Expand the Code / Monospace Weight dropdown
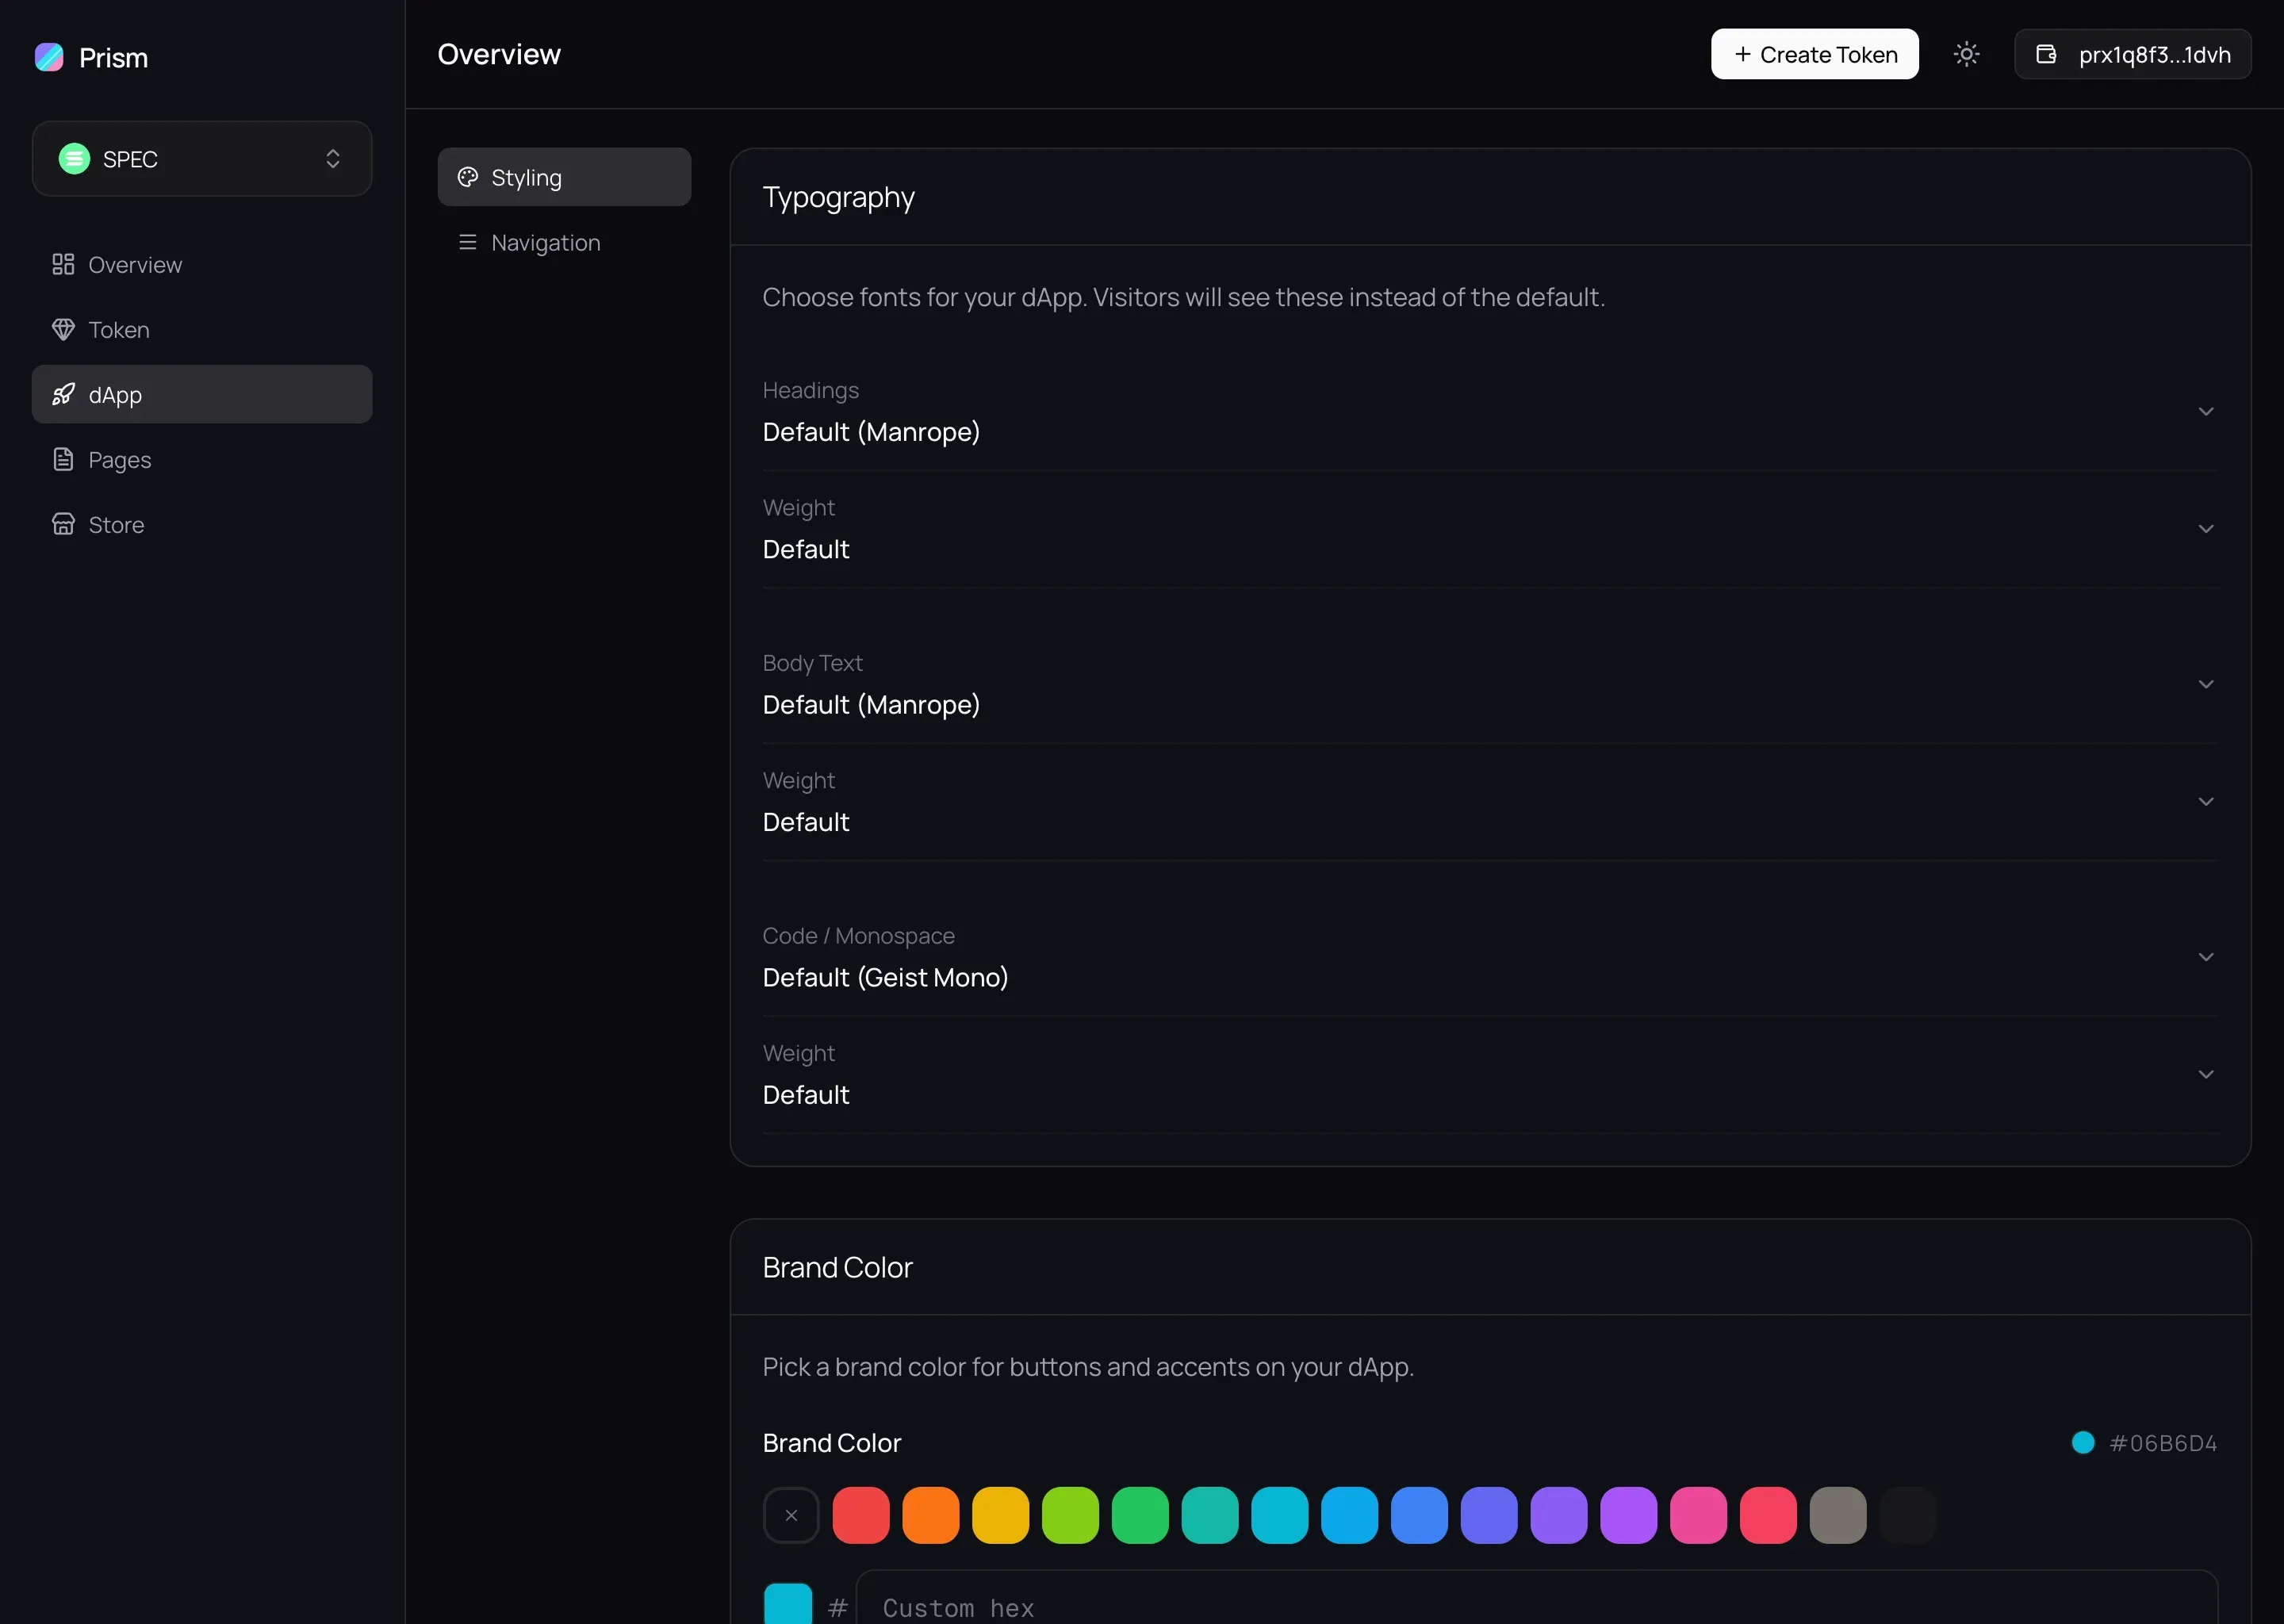 pos(1490,1075)
